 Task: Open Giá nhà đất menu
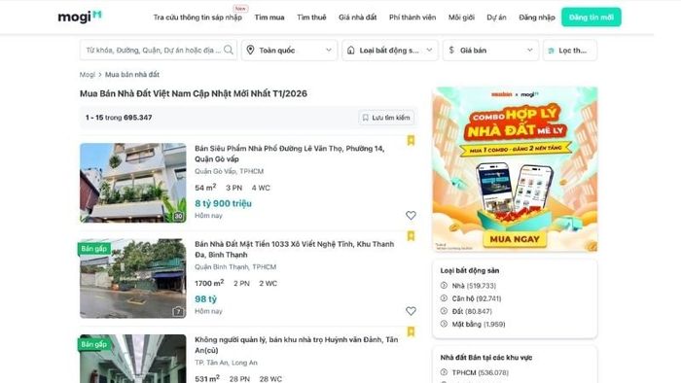click(357, 17)
